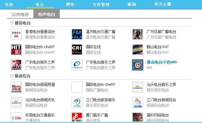
Task: Open the 温州电台交通广播 FM 104.8 icon
Action: click(x=77, y=34)
